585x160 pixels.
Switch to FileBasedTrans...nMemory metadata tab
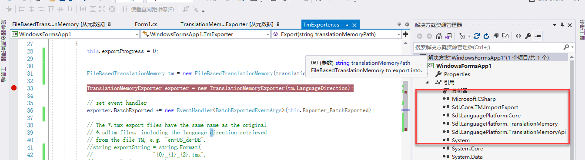[61, 24]
